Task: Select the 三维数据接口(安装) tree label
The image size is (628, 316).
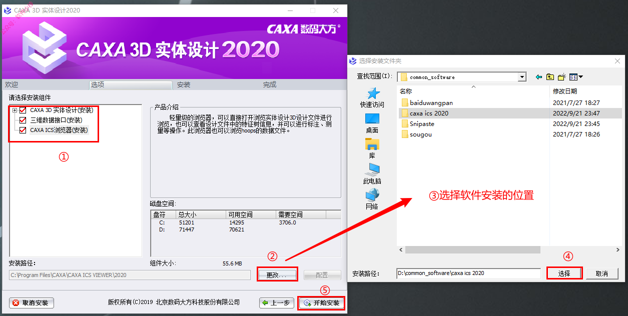Action: pos(56,120)
